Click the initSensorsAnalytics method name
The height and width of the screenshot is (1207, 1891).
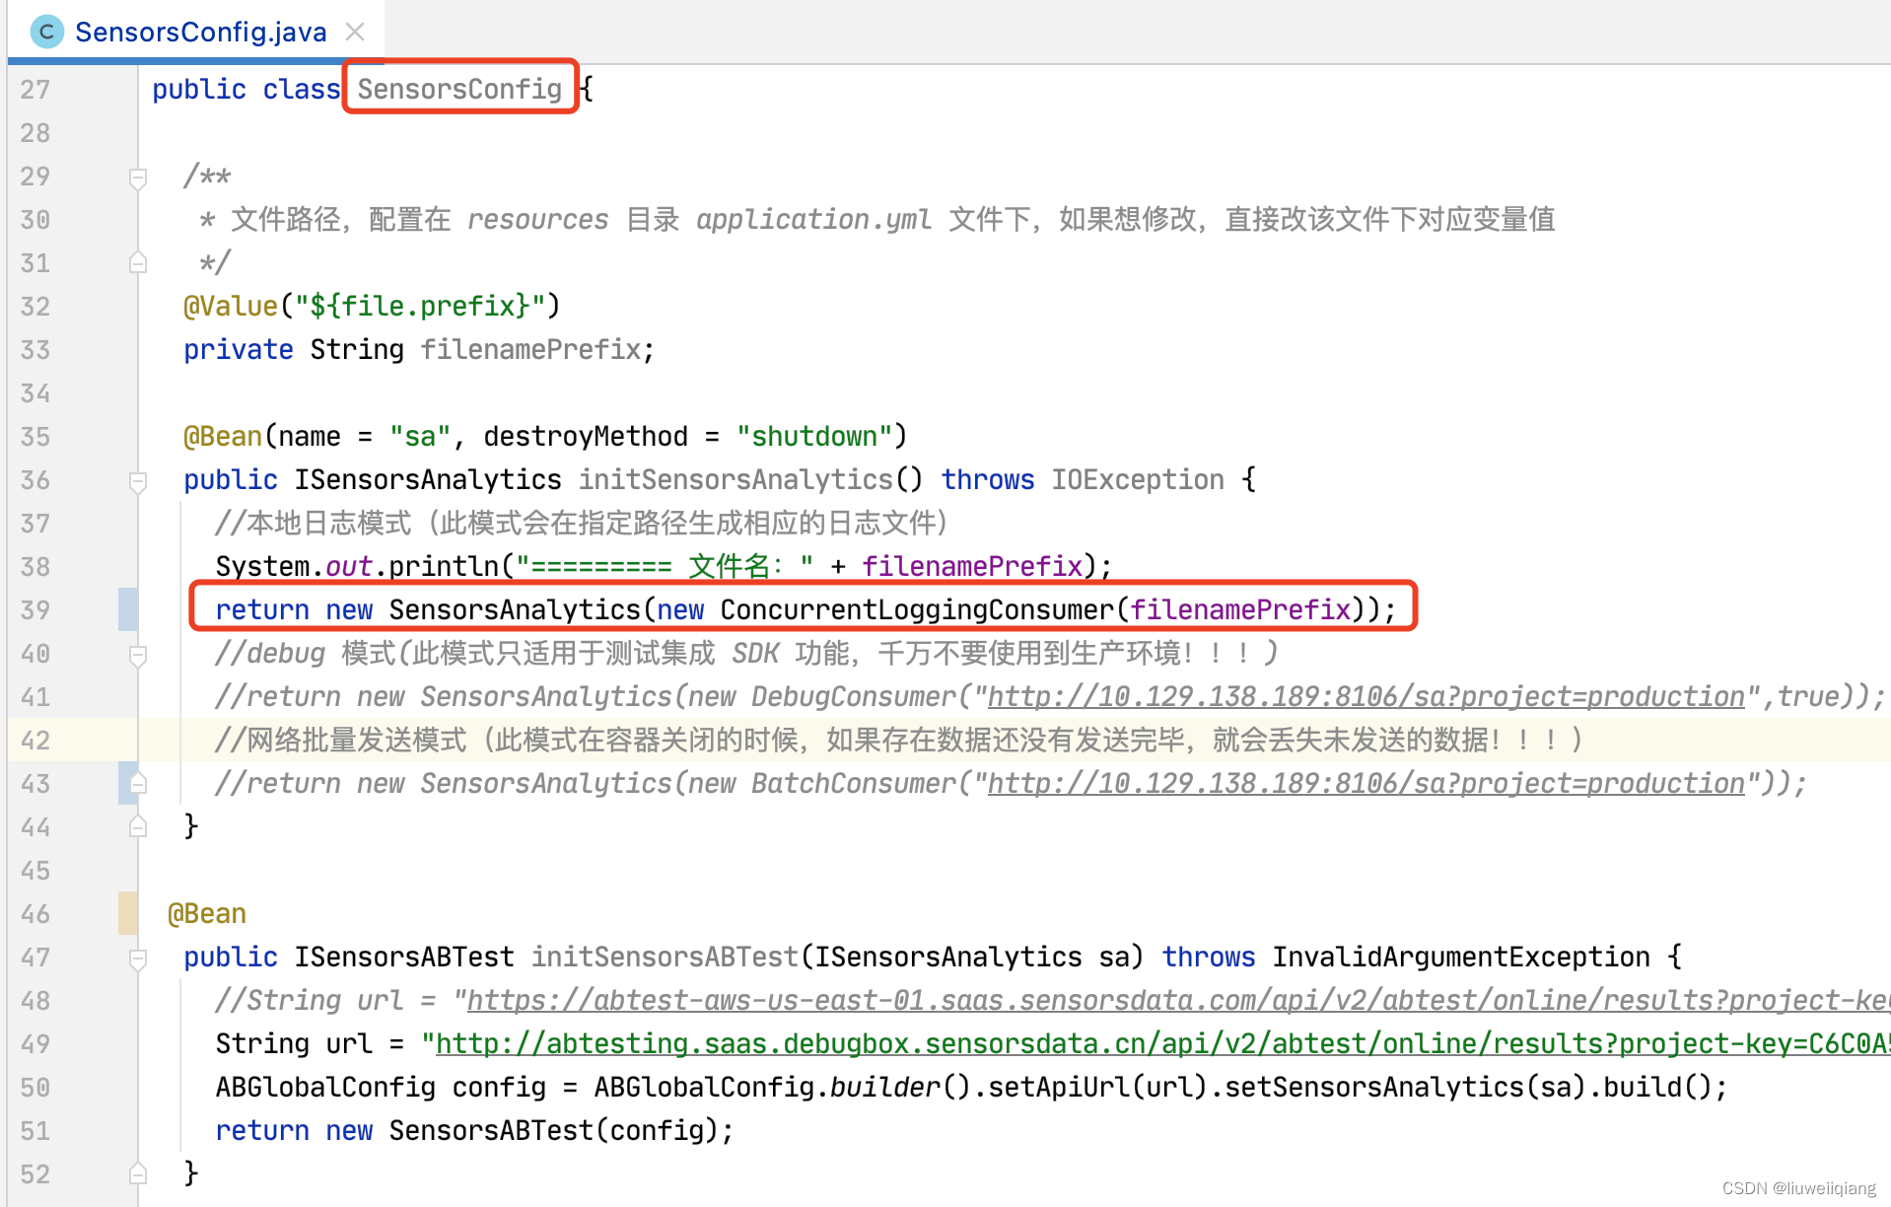coord(735,479)
